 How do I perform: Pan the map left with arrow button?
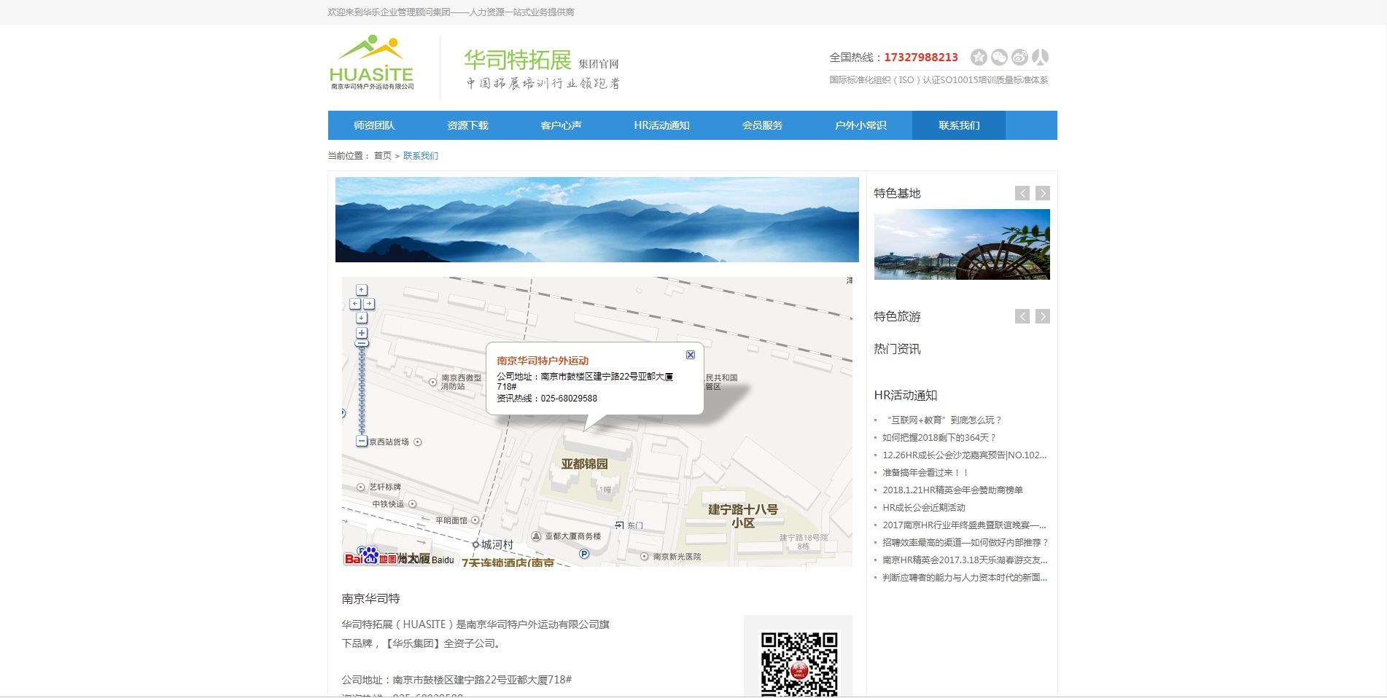click(355, 304)
